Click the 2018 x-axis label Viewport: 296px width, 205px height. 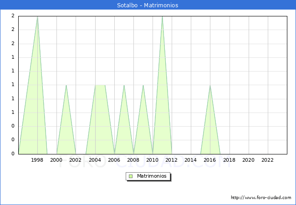pyautogui.click(x=229, y=160)
